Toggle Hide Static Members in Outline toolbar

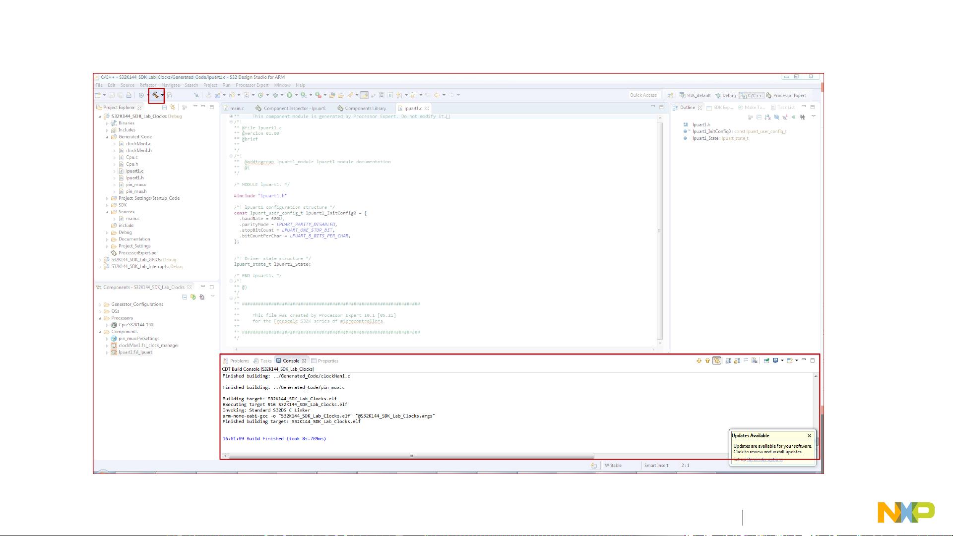pyautogui.click(x=785, y=117)
